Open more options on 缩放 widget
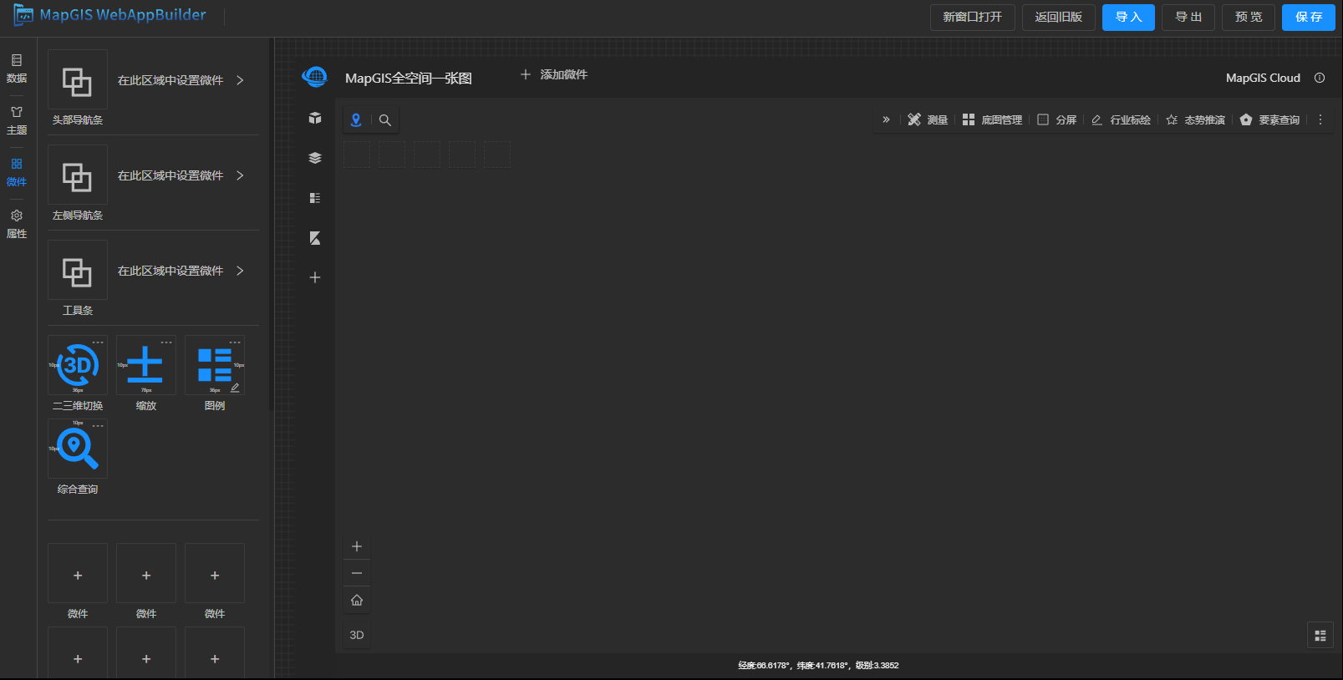The image size is (1343, 680). pos(166,343)
